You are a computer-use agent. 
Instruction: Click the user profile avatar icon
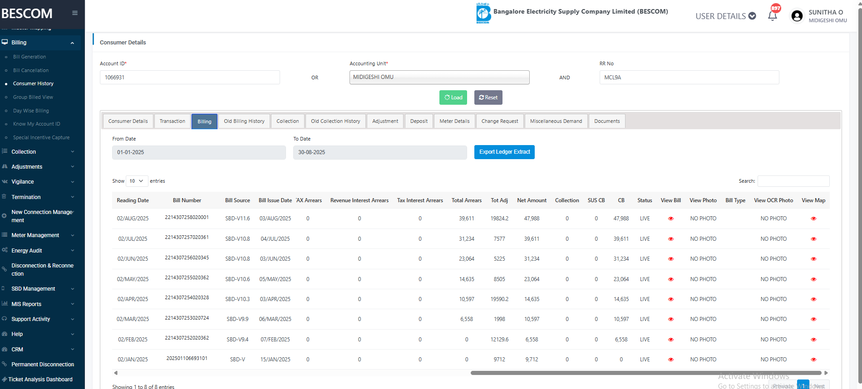pyautogui.click(x=797, y=16)
